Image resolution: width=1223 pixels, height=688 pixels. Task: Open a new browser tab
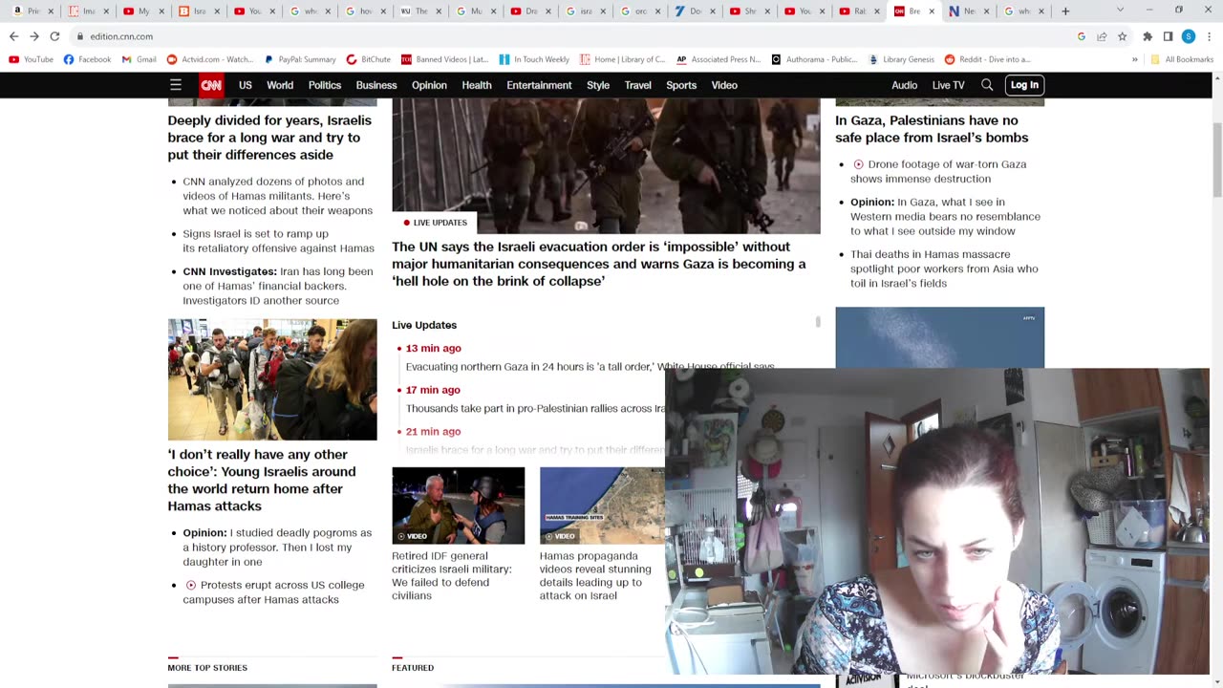point(1065,11)
